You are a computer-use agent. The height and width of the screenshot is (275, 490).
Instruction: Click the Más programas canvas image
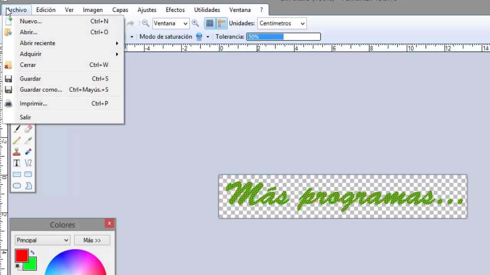click(x=343, y=196)
